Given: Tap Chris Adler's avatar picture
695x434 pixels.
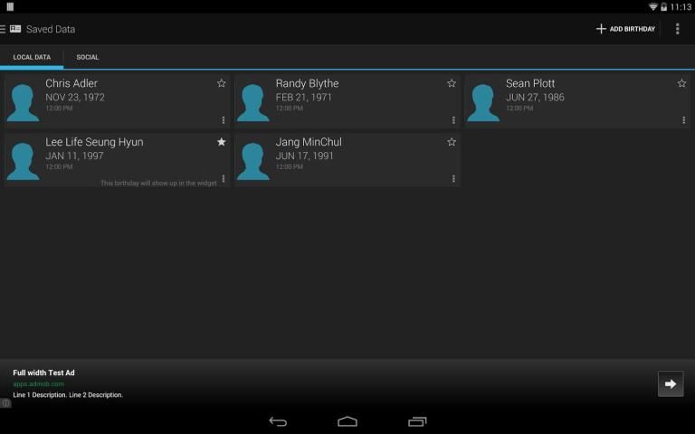Looking at the screenshot, I should click(23, 101).
